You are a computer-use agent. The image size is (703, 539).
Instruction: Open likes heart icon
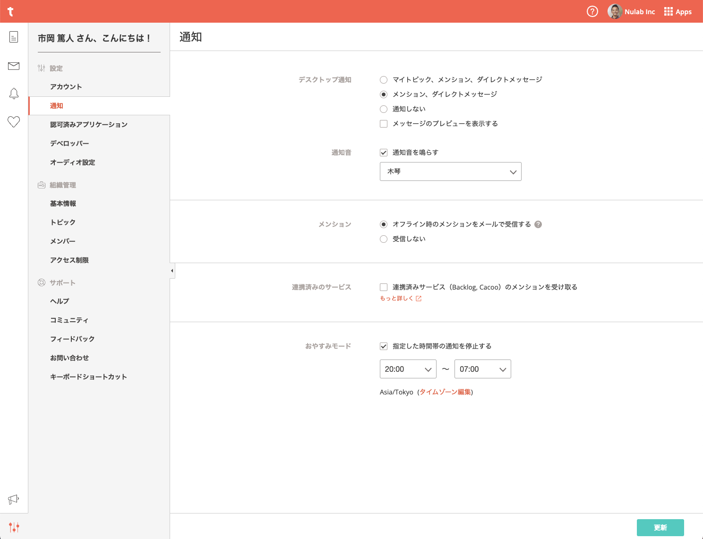(x=14, y=122)
